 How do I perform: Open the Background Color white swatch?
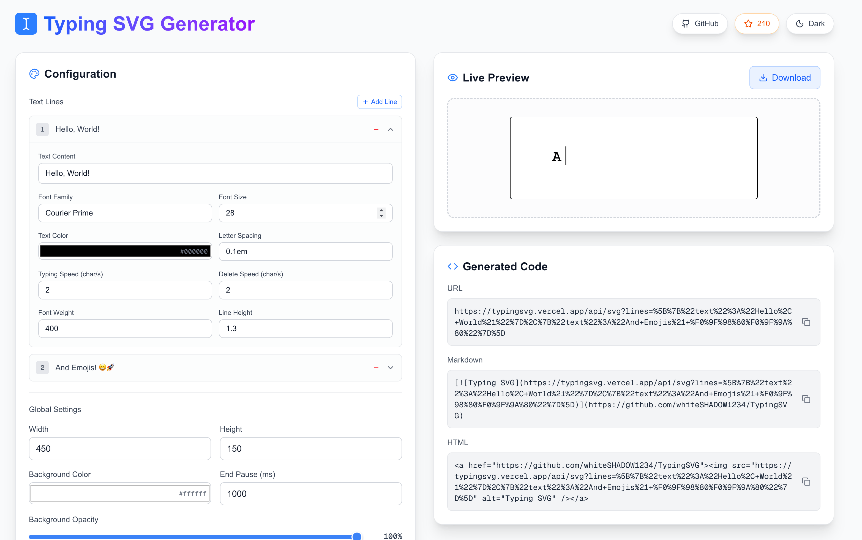pos(120,493)
